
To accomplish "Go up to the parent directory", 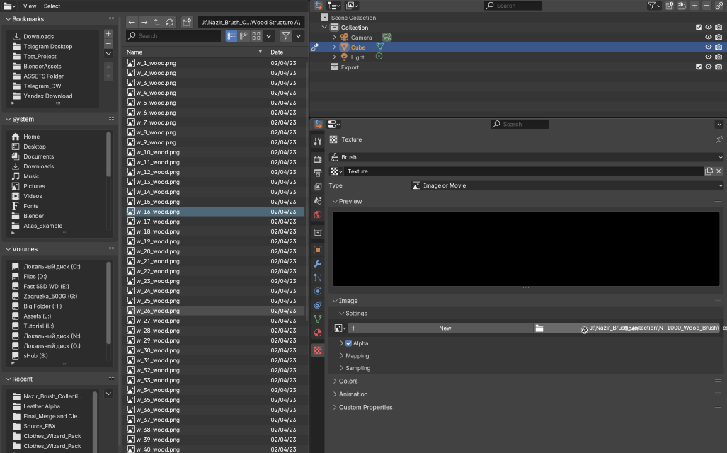I will click(156, 22).
